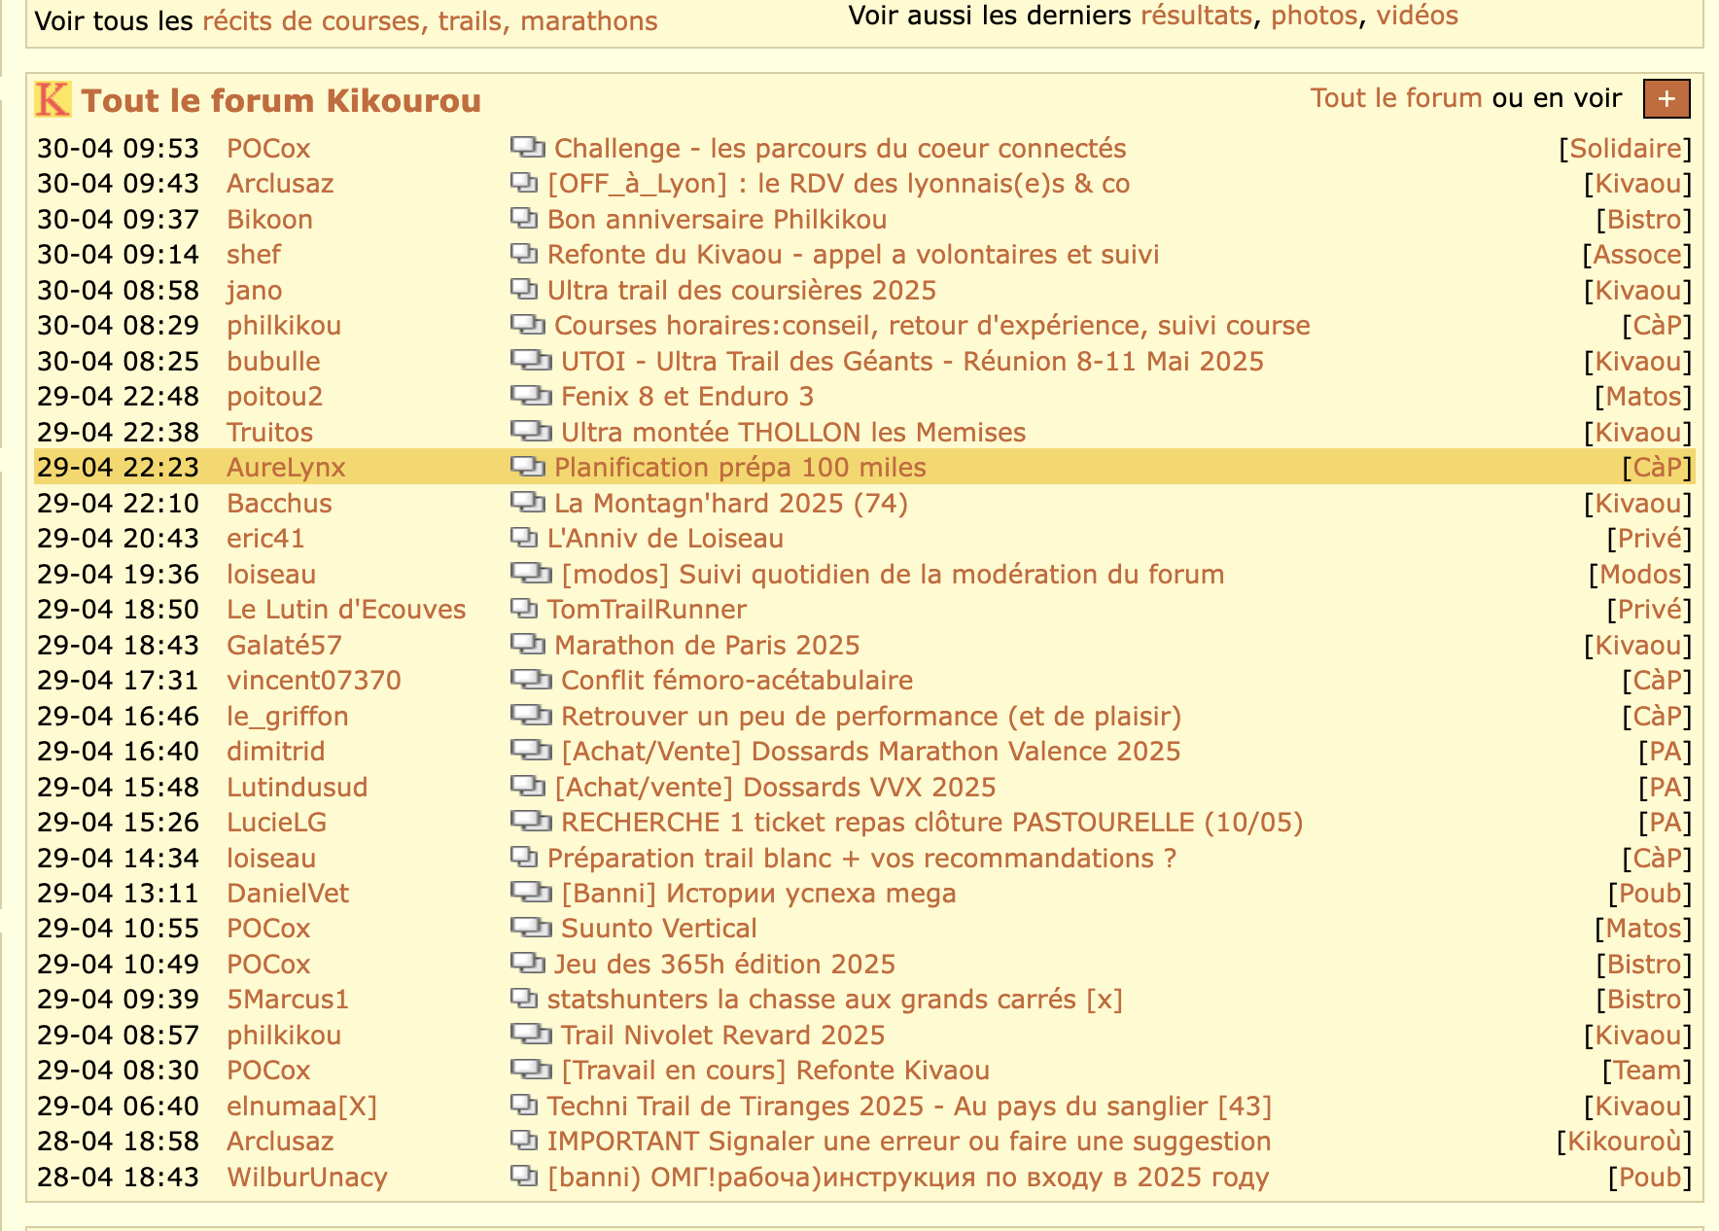Click thread icon beside Challenge parcours du coeur
The width and height of the screenshot is (1719, 1231).
[x=527, y=148]
